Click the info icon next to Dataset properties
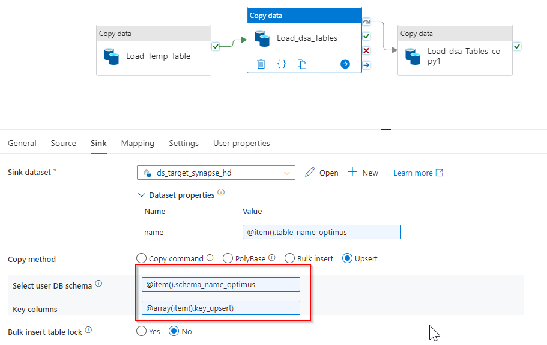 click(221, 192)
